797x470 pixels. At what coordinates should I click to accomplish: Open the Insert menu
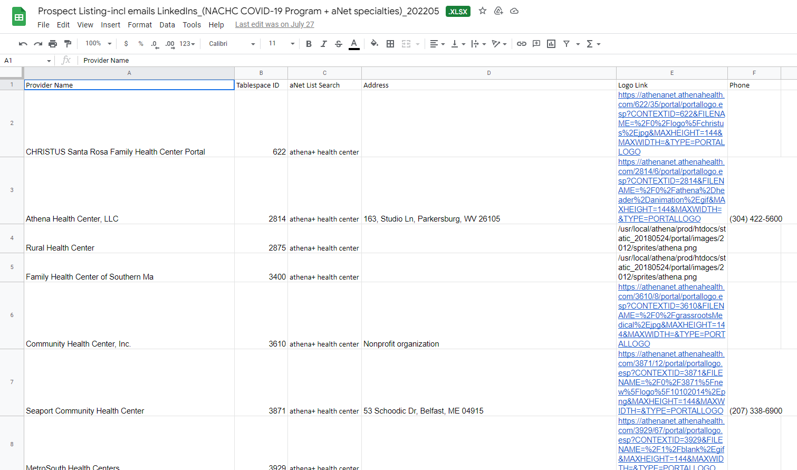[x=111, y=25]
